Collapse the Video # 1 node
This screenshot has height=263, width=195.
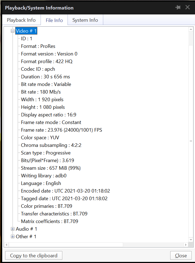pyautogui.click(x=13, y=31)
